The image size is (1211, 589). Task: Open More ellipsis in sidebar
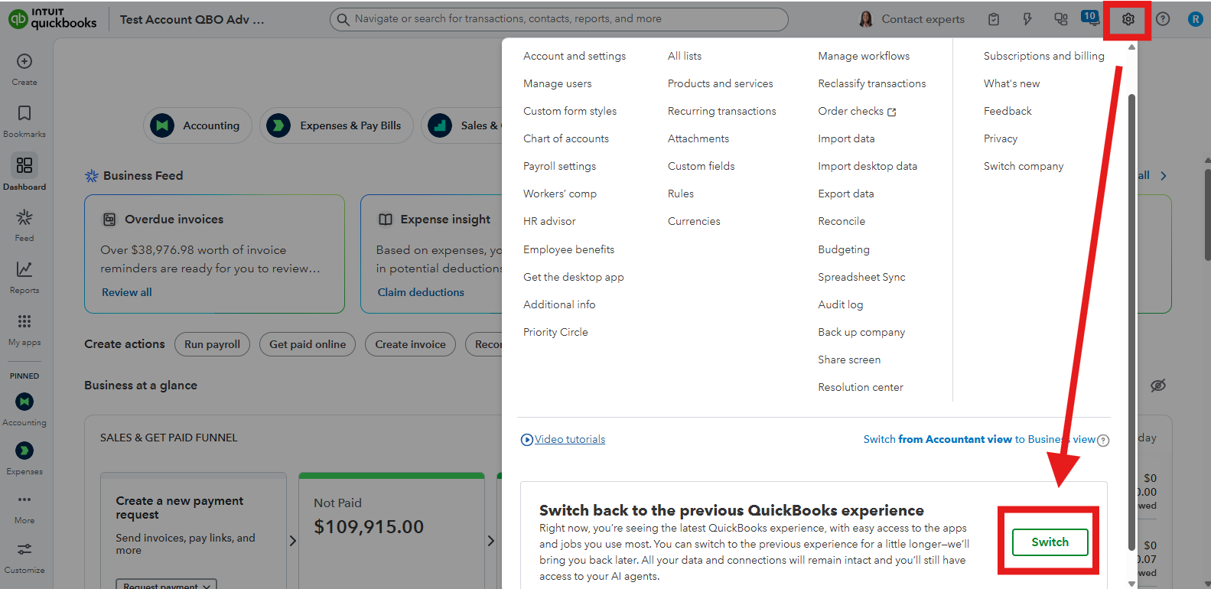[x=24, y=500]
